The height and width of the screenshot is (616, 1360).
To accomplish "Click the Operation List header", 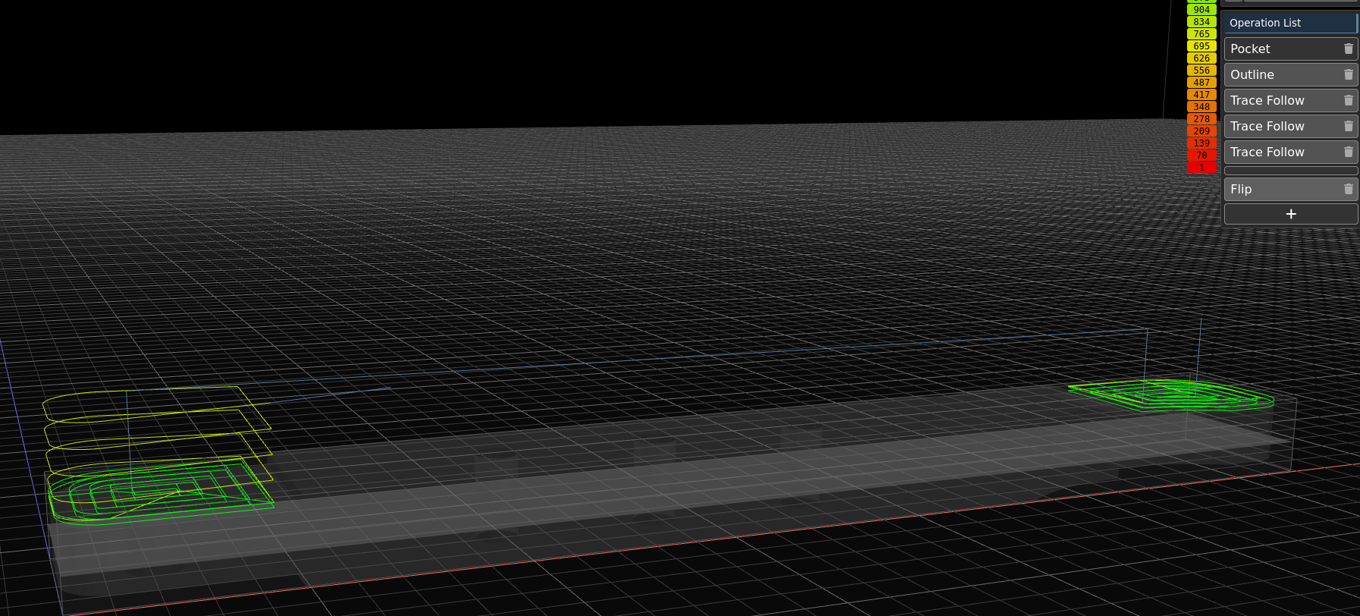I will pos(1289,23).
